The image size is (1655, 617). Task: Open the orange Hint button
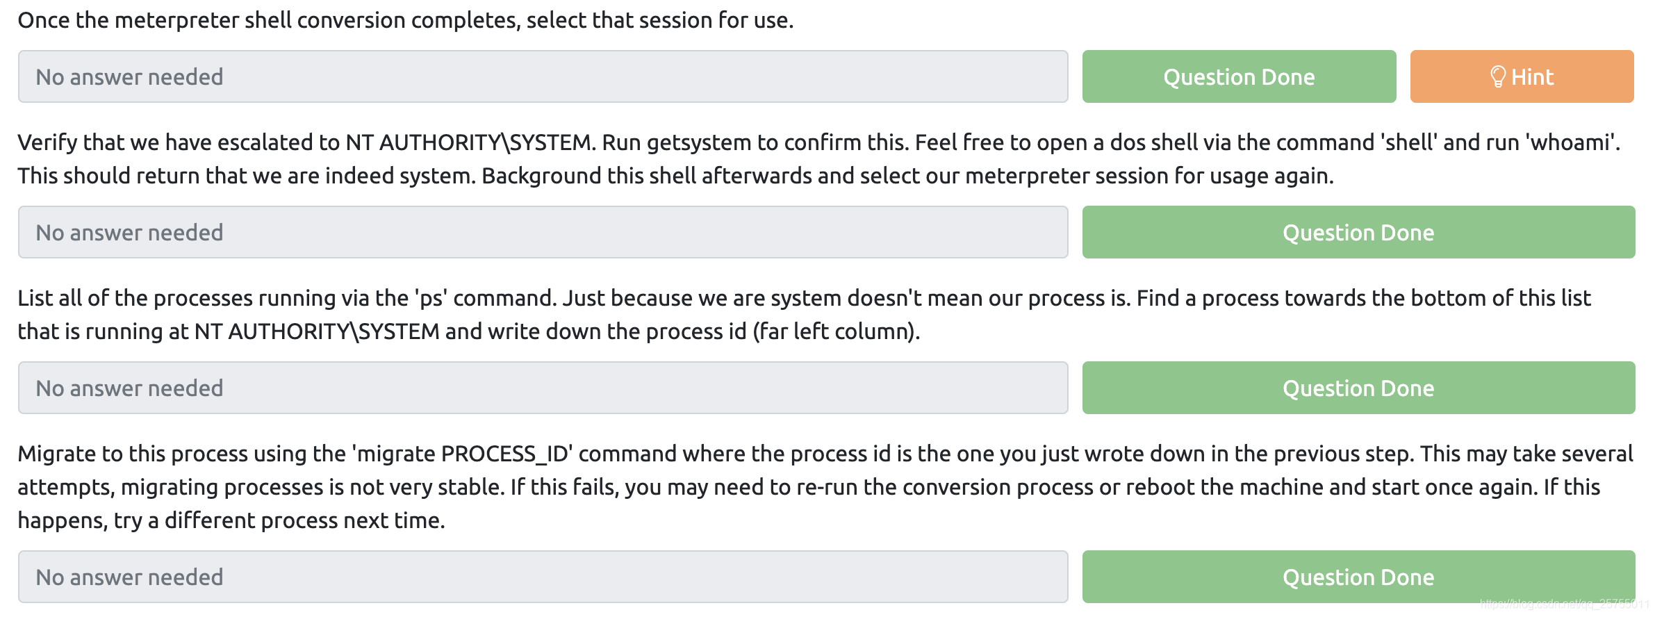click(x=1522, y=76)
